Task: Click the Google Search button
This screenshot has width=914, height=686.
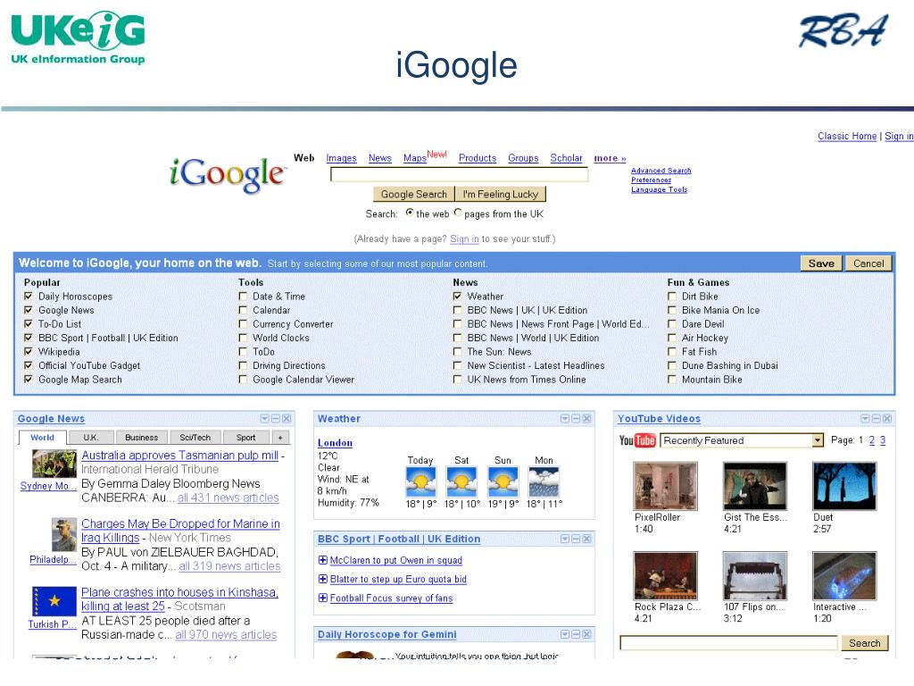Action: 413,194
